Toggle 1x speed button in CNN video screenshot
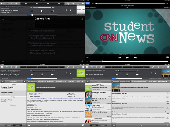This screenshot has height=127, width=170. click(168, 57)
